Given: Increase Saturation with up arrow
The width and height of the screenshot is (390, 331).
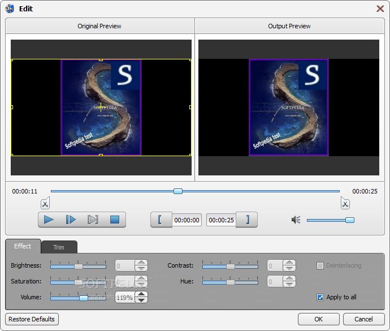Looking at the screenshot, I should tap(141, 278).
